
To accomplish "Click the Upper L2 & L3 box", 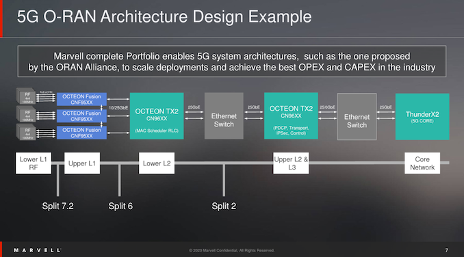I will (x=291, y=163).
